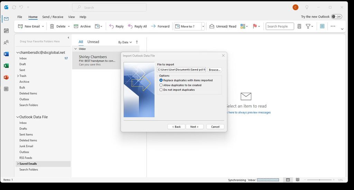Open the Categorize color squares

coord(243,26)
